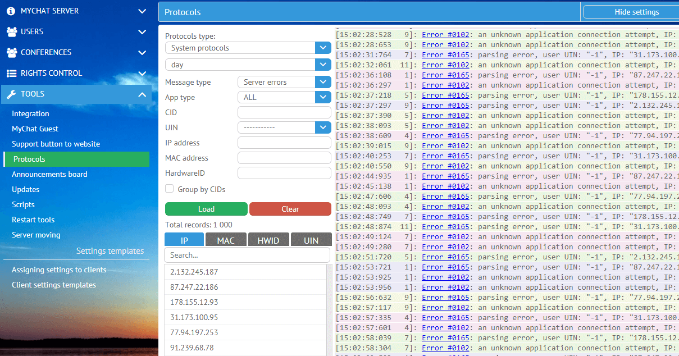Viewport: 679px width, 356px height.
Task: Click the Users people icon
Action: coord(11,31)
